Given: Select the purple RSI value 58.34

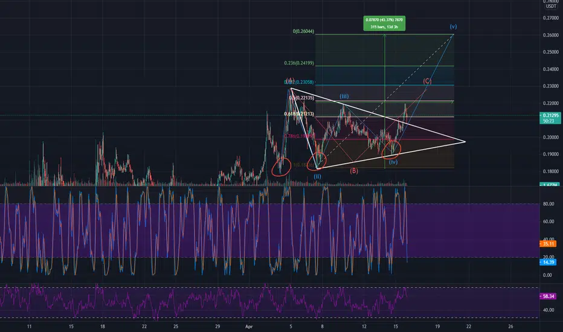Looking at the screenshot, I should pyautogui.click(x=548, y=296).
